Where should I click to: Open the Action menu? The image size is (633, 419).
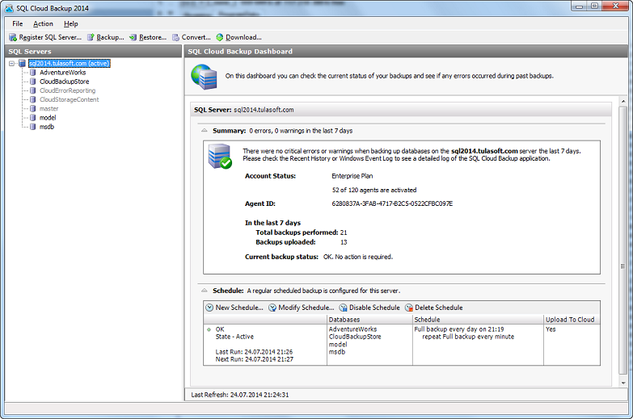click(x=43, y=23)
